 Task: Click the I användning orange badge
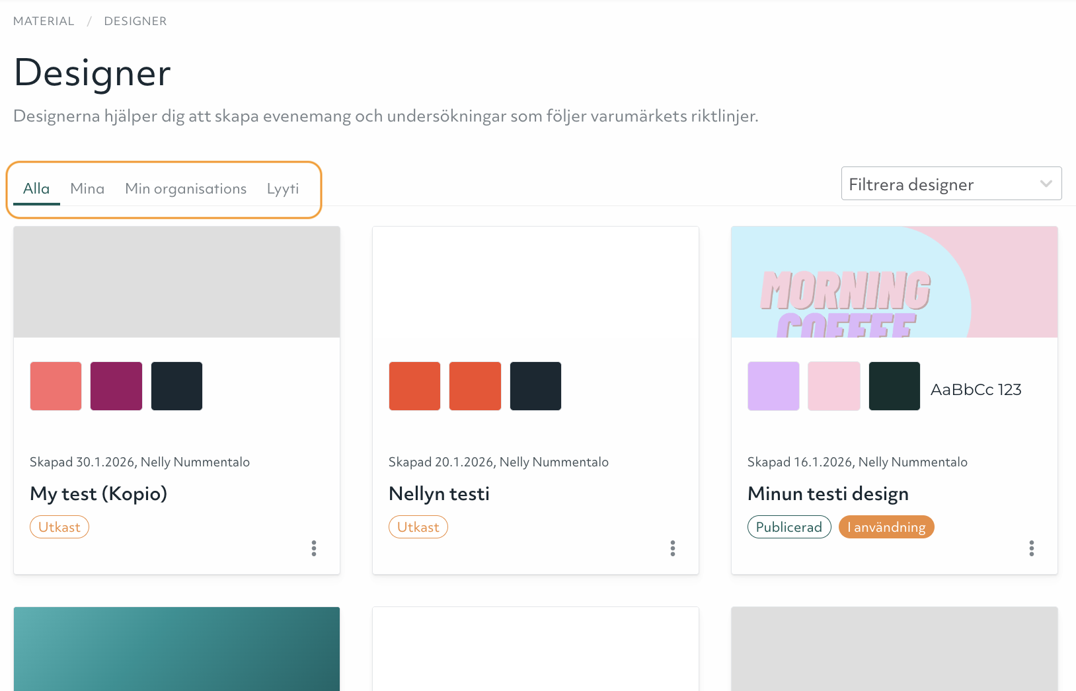pyautogui.click(x=886, y=527)
